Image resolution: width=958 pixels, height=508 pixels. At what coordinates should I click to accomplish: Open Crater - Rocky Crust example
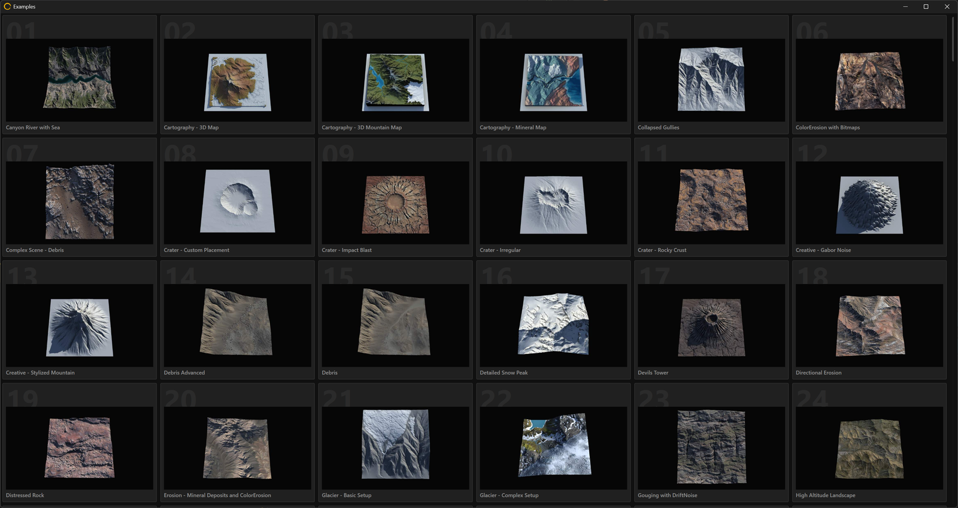712,197
